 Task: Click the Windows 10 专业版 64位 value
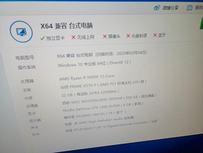click(95, 64)
